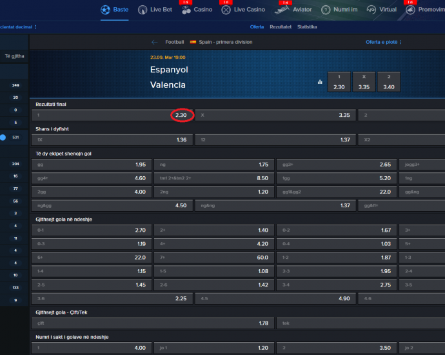Switch to the Rezultatet tab
This screenshot has height=355, width=445.
pos(280,26)
